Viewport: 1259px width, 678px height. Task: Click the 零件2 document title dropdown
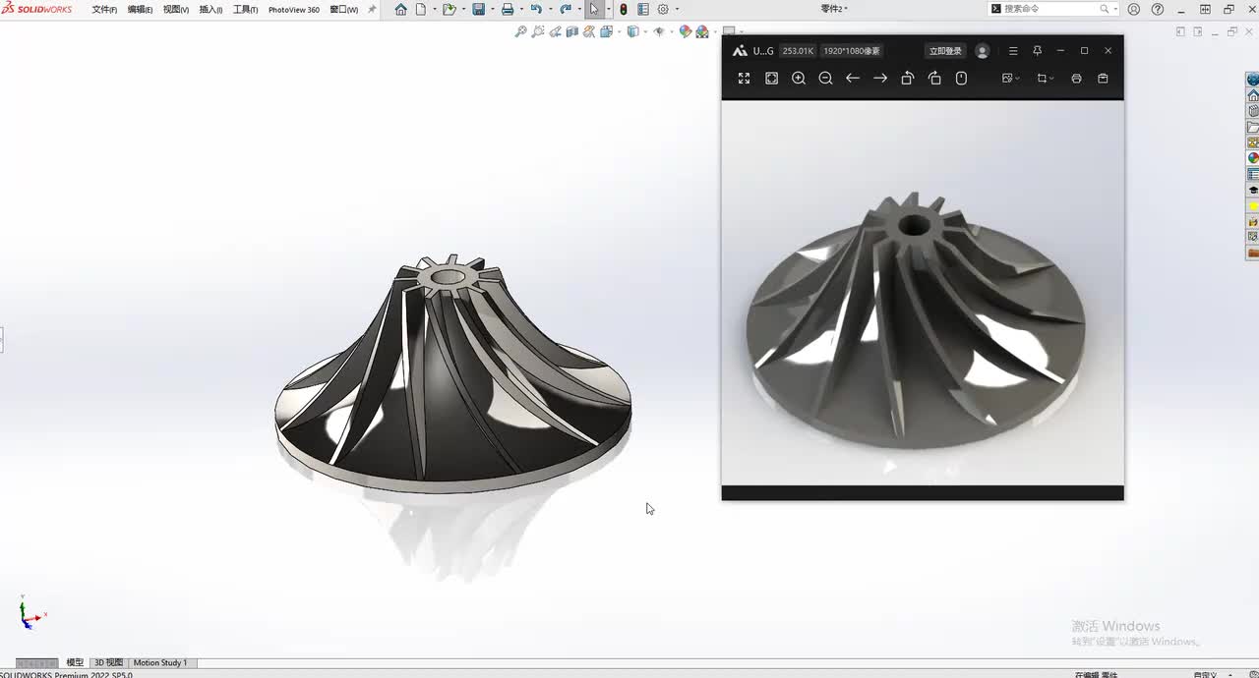coord(834,9)
